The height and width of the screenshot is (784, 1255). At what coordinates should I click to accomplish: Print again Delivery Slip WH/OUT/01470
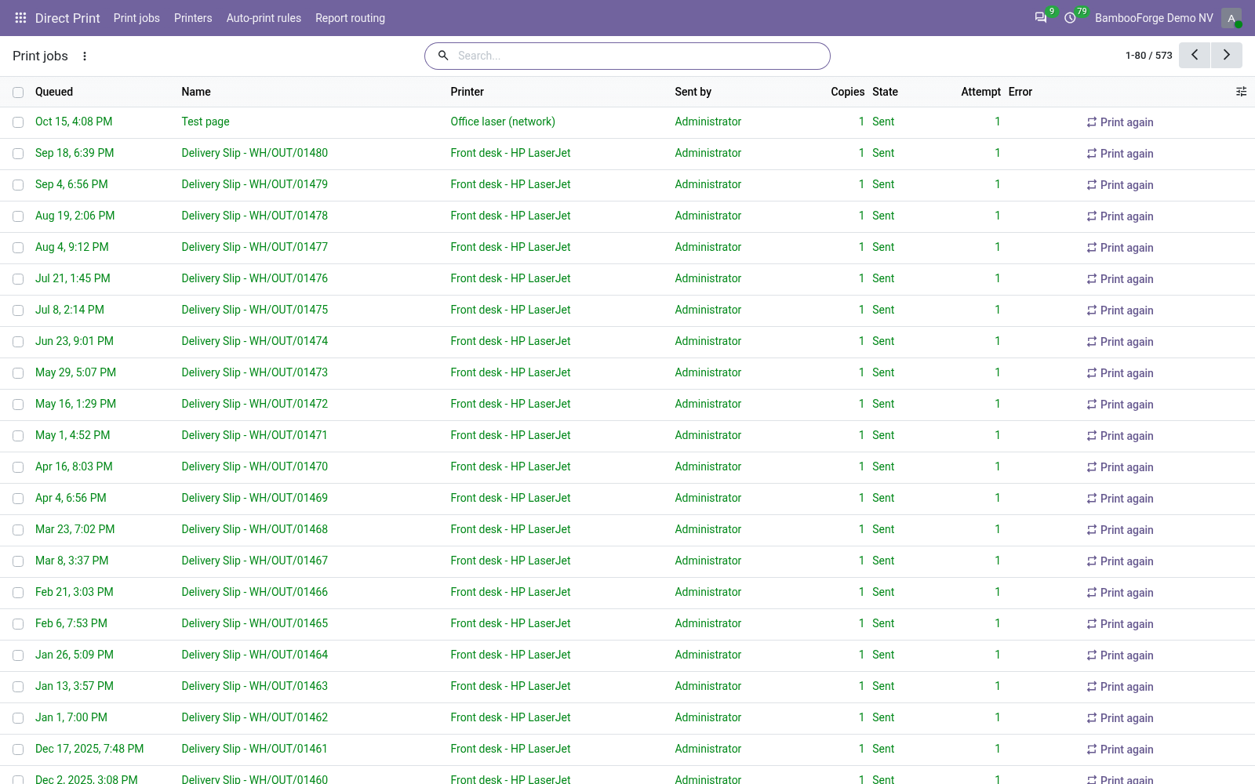coord(1119,467)
